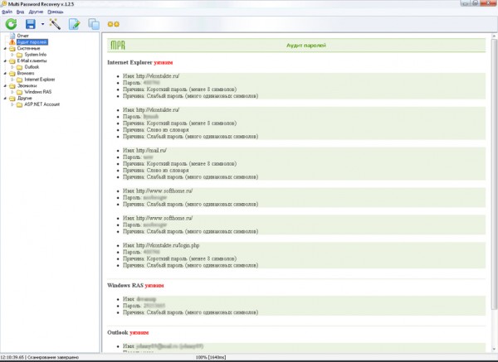This screenshot has height=362, width=498.
Task: Expand the Outlook tree node
Action: coord(12,67)
